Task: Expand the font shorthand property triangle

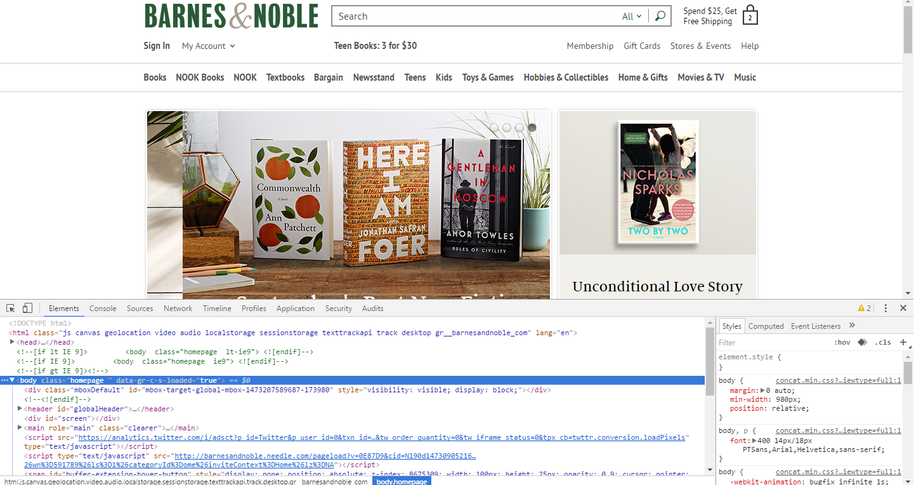Action: pos(755,441)
